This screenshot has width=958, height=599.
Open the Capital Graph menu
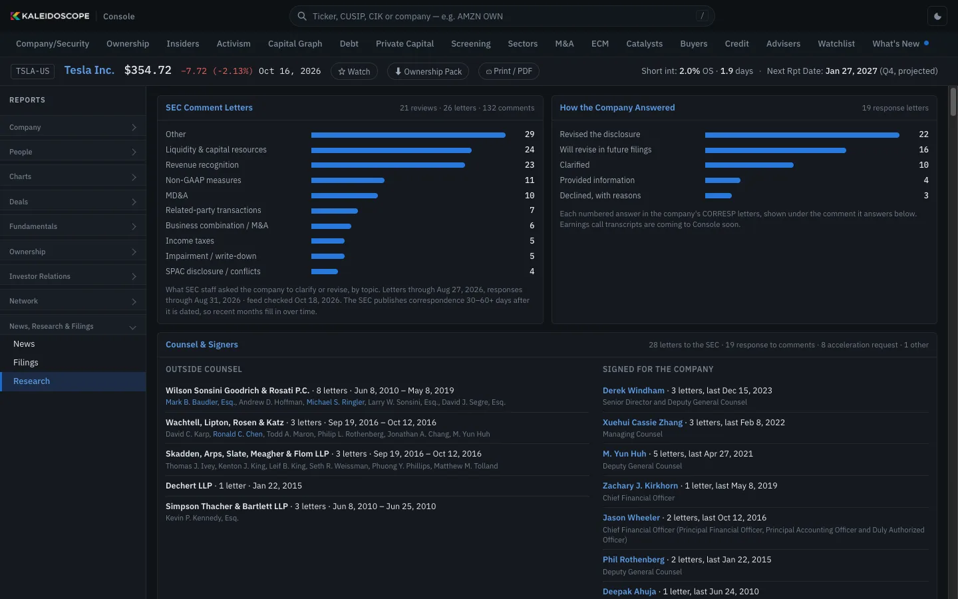(295, 44)
